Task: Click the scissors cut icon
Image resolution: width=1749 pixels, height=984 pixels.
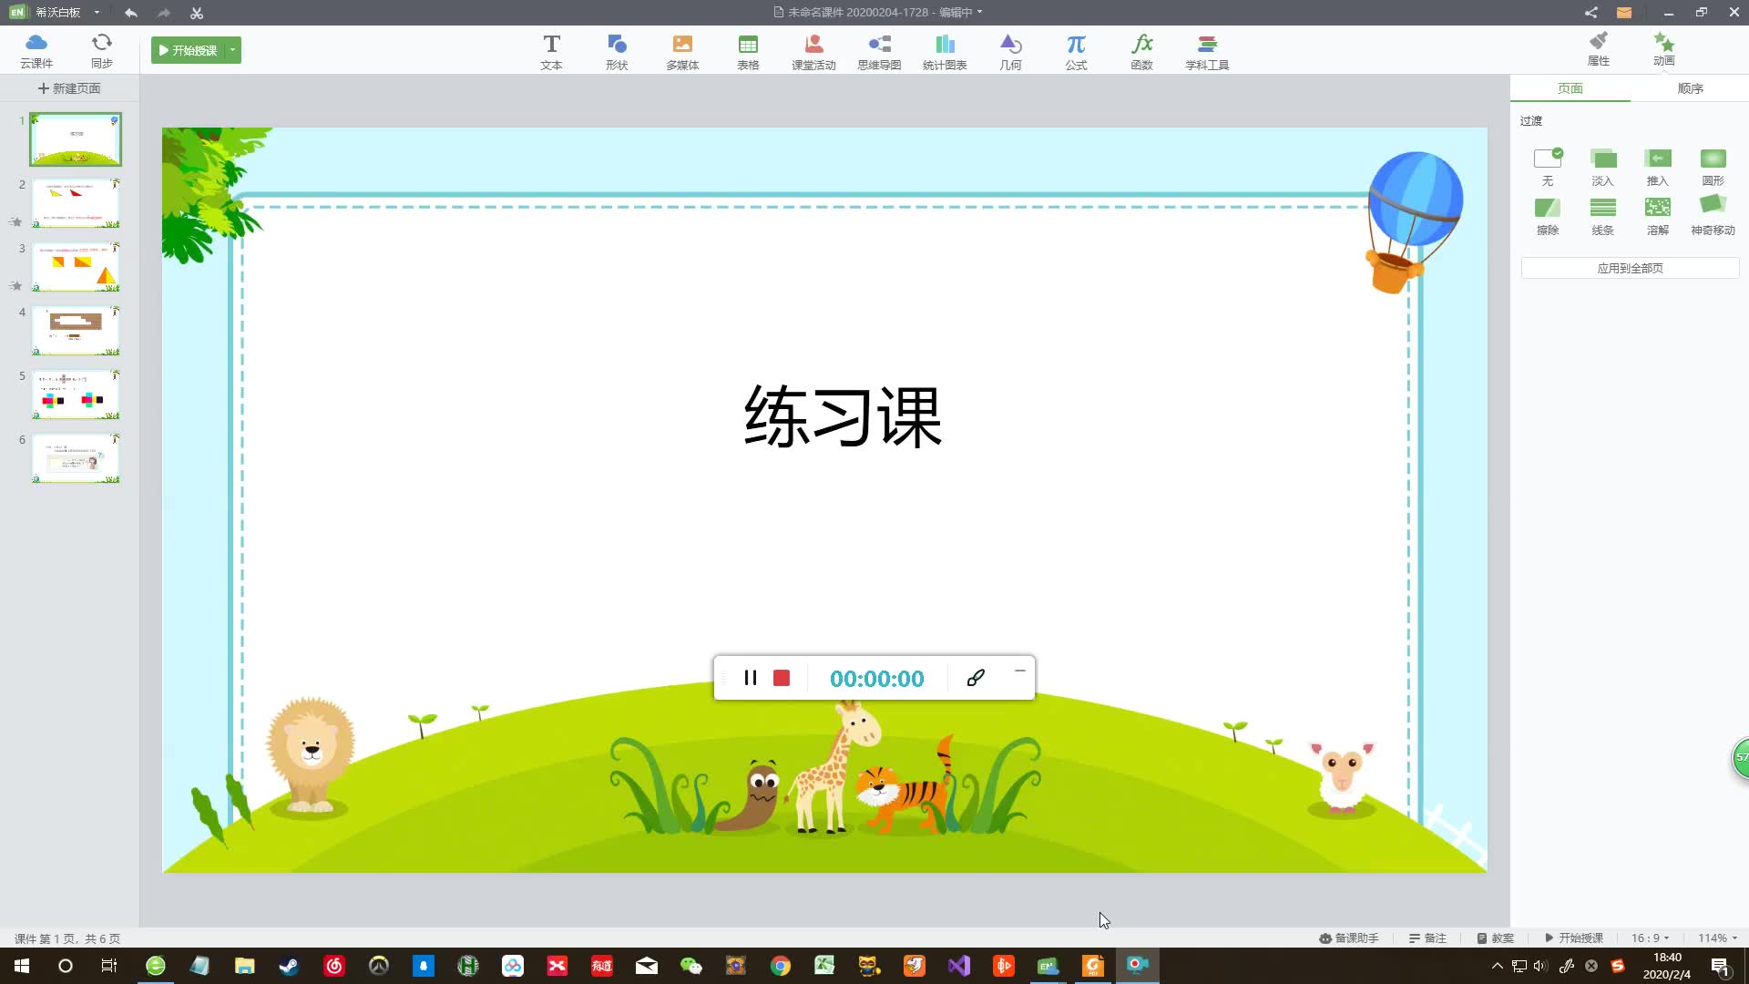Action: 197,13
